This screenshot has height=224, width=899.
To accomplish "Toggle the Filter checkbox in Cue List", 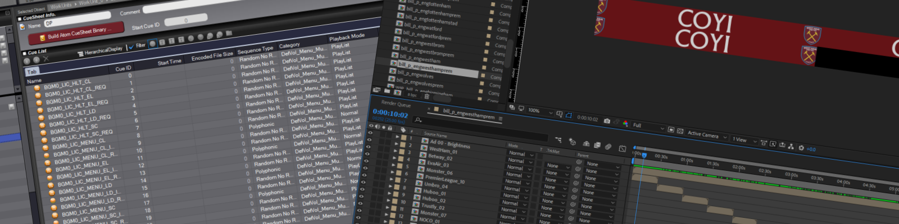I will (131, 47).
